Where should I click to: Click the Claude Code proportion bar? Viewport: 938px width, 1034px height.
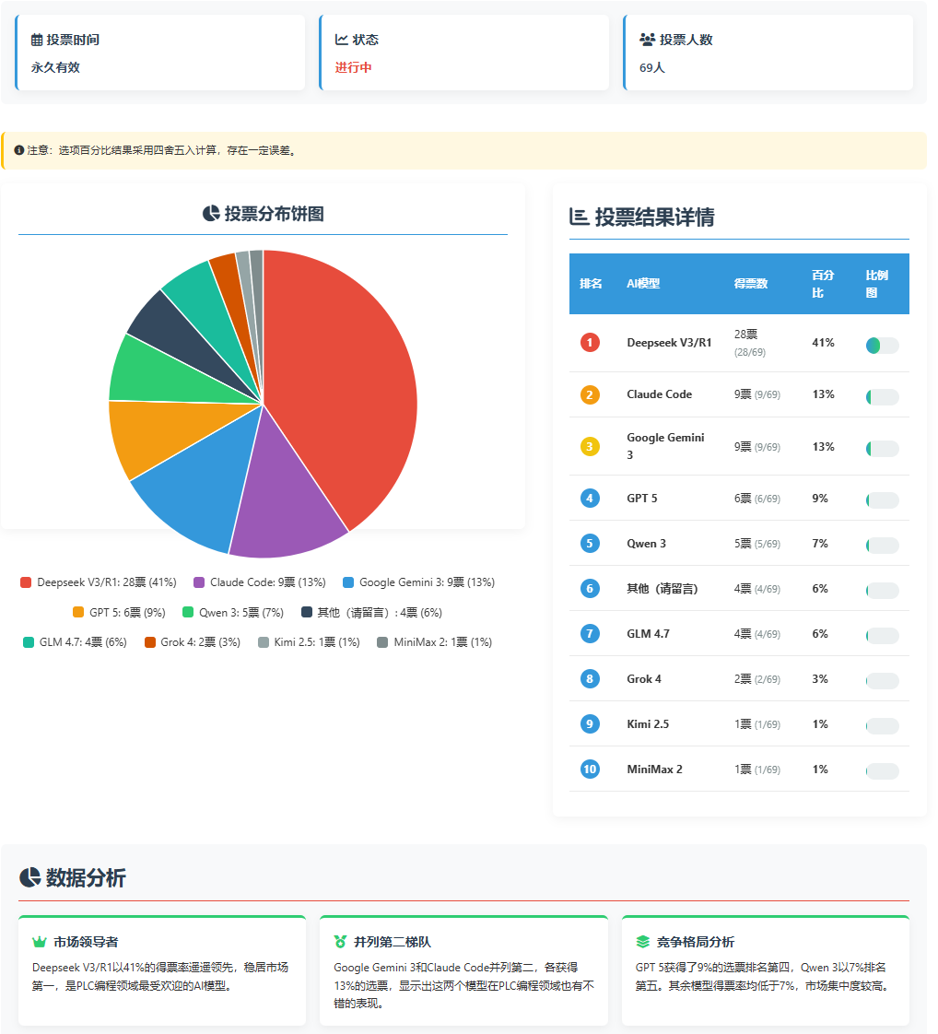pos(883,397)
